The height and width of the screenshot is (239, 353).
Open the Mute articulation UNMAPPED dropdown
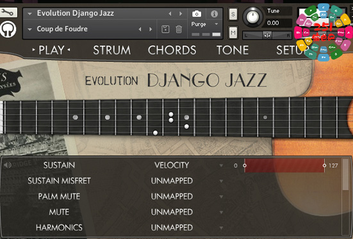221,212
